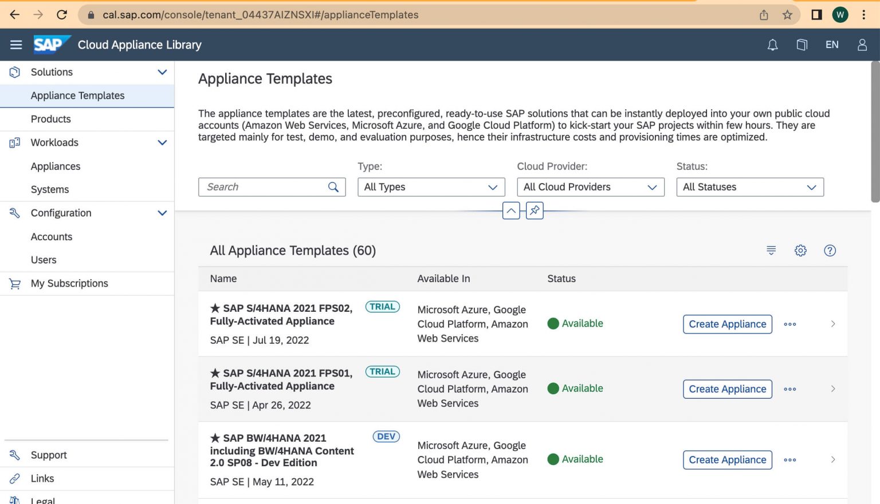Toggle the EN language selector
880x504 pixels.
click(x=832, y=45)
